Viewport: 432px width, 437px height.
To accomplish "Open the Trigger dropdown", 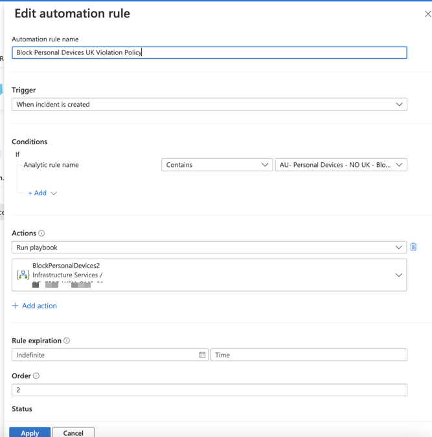I will tap(209, 104).
